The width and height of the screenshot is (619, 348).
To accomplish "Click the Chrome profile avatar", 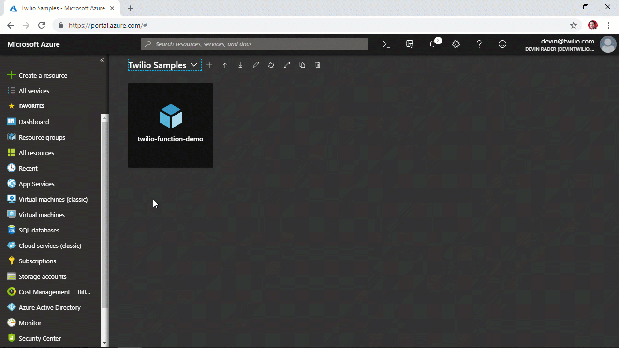I will (593, 25).
